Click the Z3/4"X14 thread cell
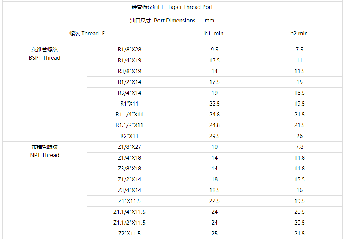 tap(130, 190)
